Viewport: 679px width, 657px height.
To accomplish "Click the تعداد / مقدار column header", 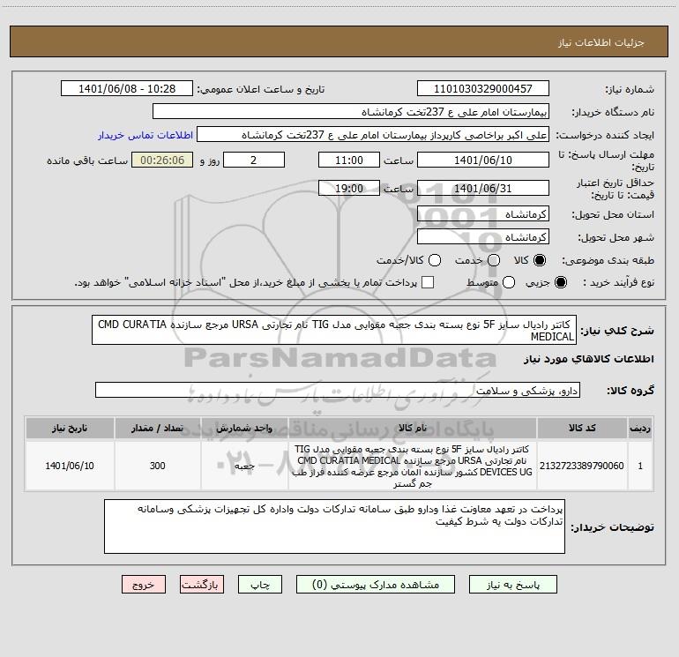I will [157, 428].
